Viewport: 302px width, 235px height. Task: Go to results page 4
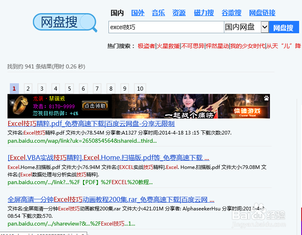(x=55, y=89)
